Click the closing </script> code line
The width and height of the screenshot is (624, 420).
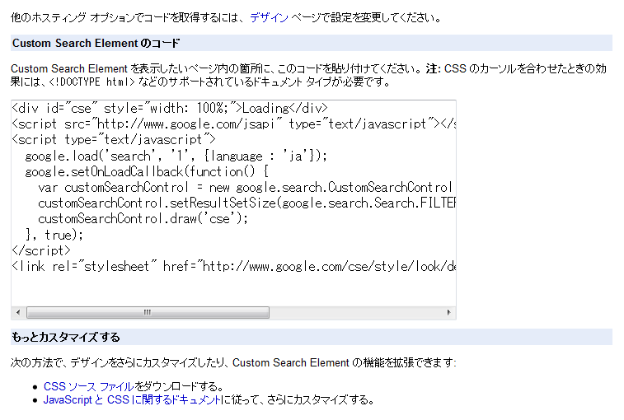41,250
